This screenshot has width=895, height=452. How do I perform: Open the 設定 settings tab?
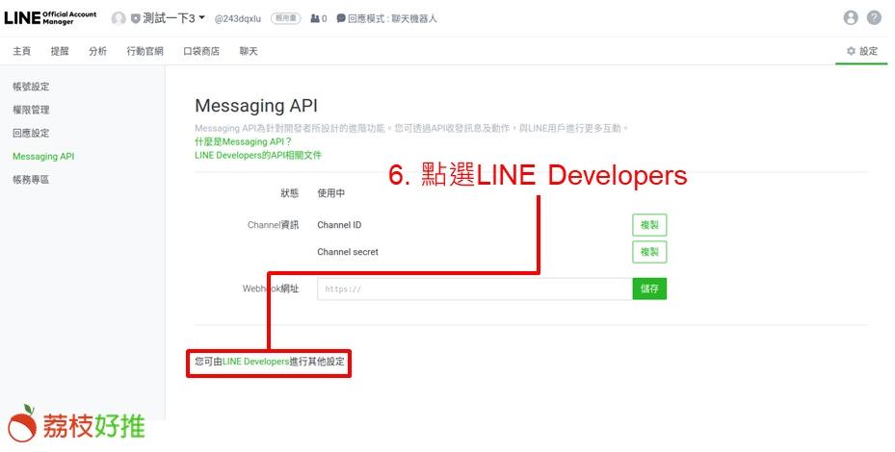861,51
